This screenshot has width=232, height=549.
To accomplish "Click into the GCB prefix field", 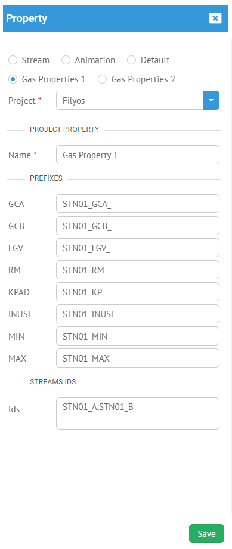I will pyautogui.click(x=138, y=226).
